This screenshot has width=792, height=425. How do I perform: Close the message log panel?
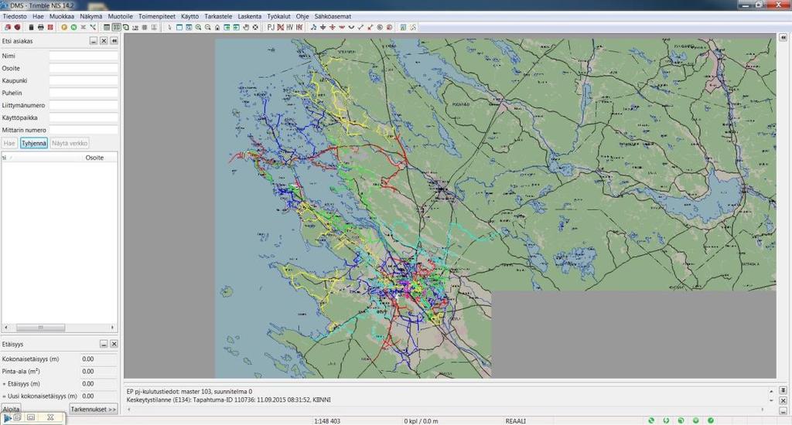[x=783, y=401]
